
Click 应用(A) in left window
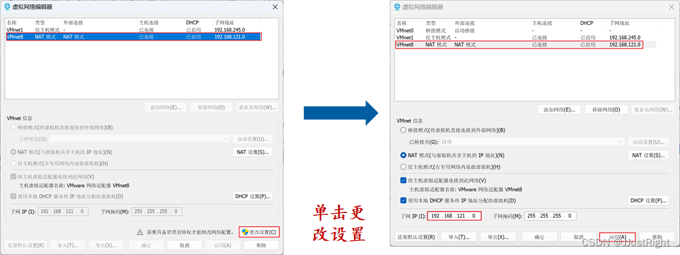pos(223,245)
